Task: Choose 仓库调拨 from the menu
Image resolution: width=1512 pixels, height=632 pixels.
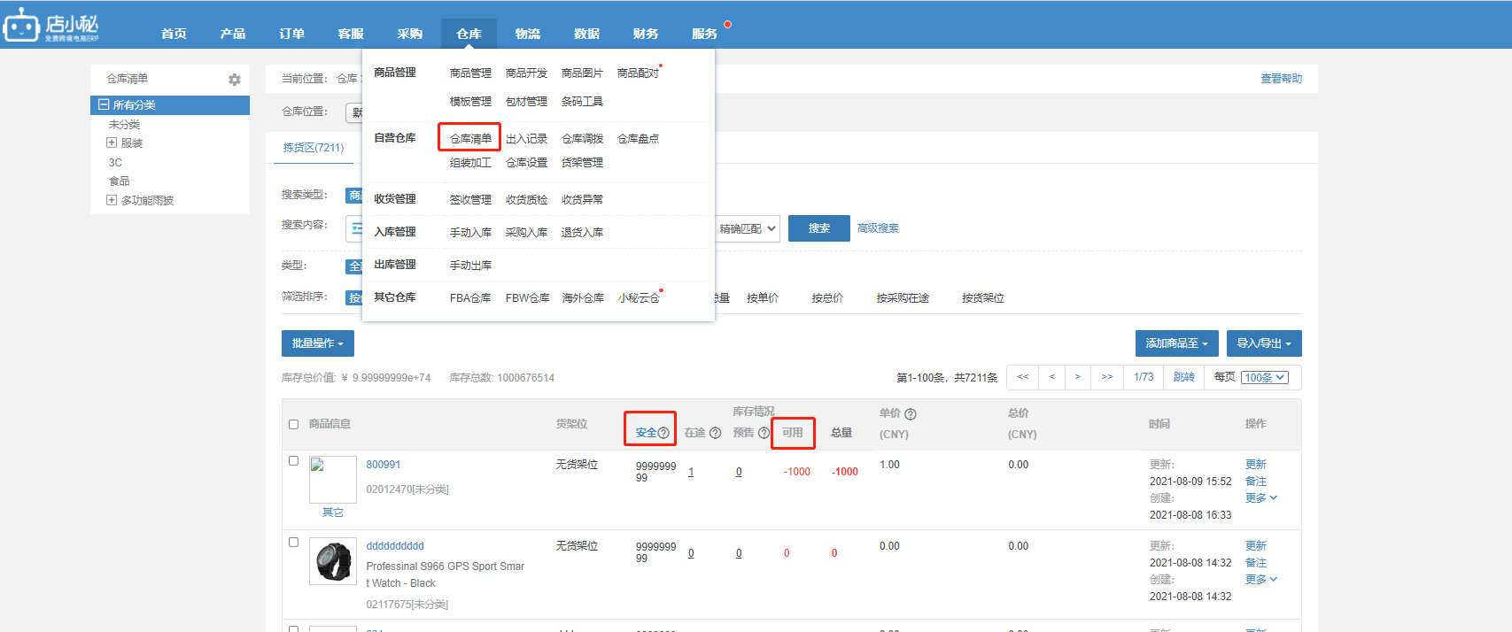Action: tap(583, 139)
